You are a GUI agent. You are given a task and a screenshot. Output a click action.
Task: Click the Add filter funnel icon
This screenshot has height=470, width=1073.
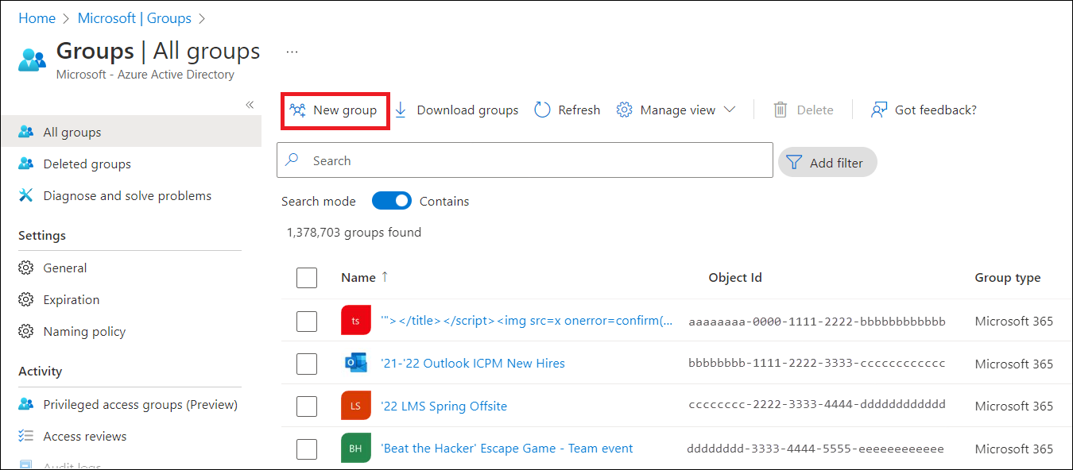pos(795,162)
